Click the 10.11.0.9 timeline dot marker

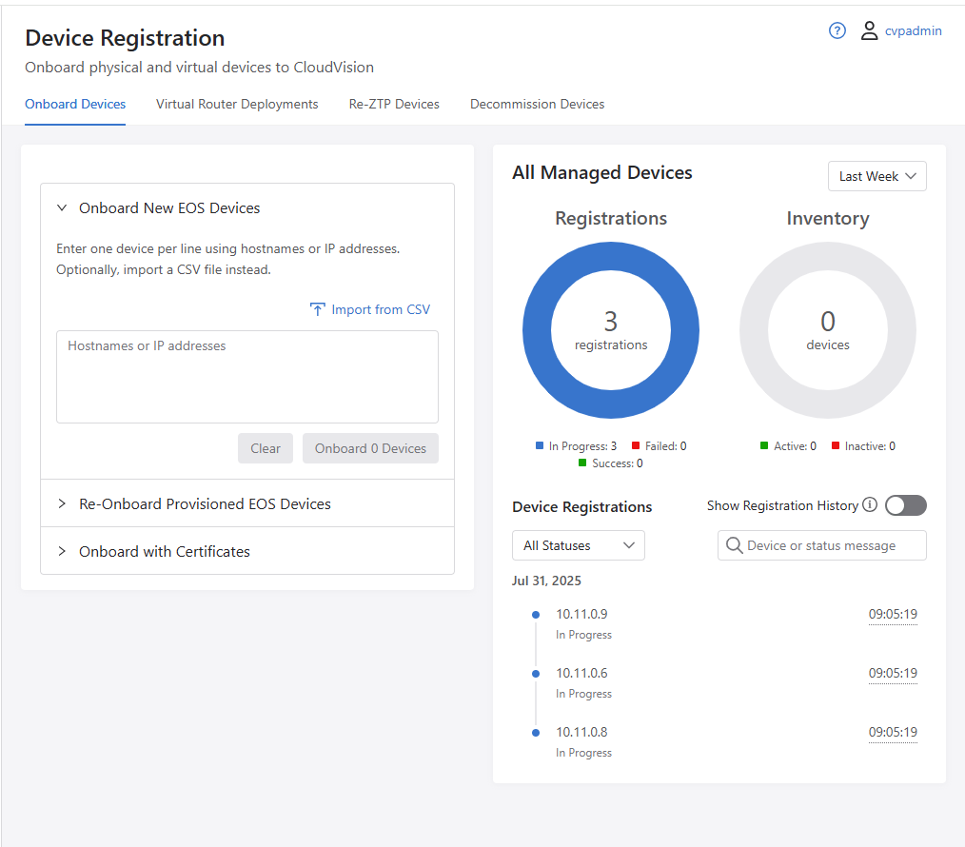pyautogui.click(x=536, y=615)
